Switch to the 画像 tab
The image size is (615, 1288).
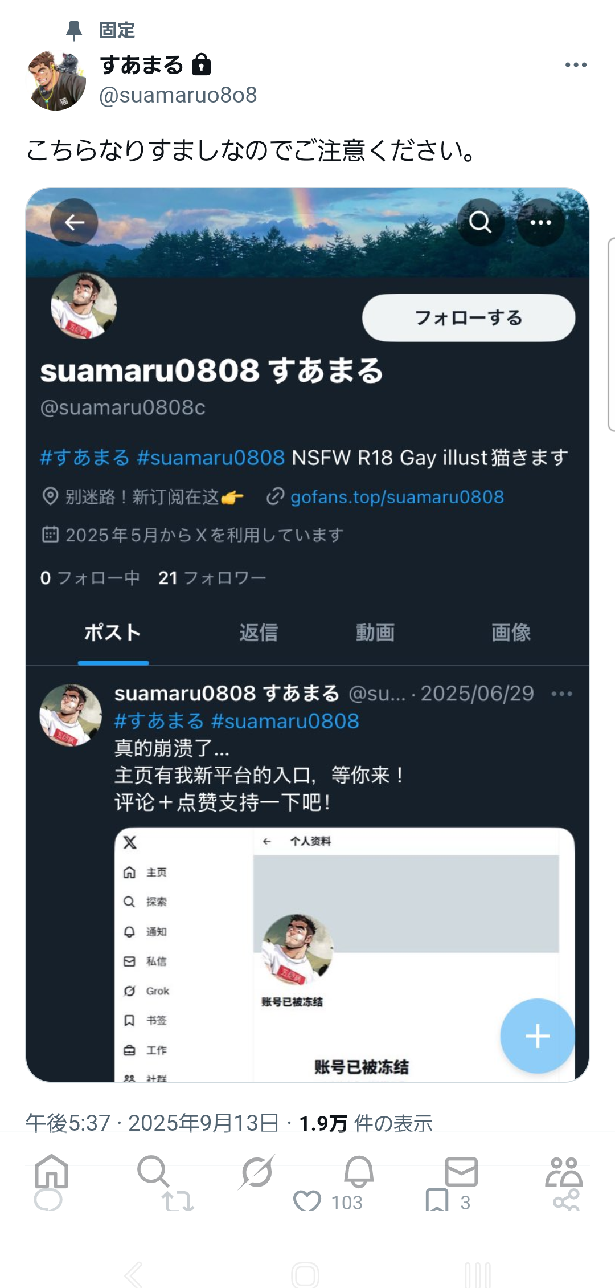click(511, 633)
